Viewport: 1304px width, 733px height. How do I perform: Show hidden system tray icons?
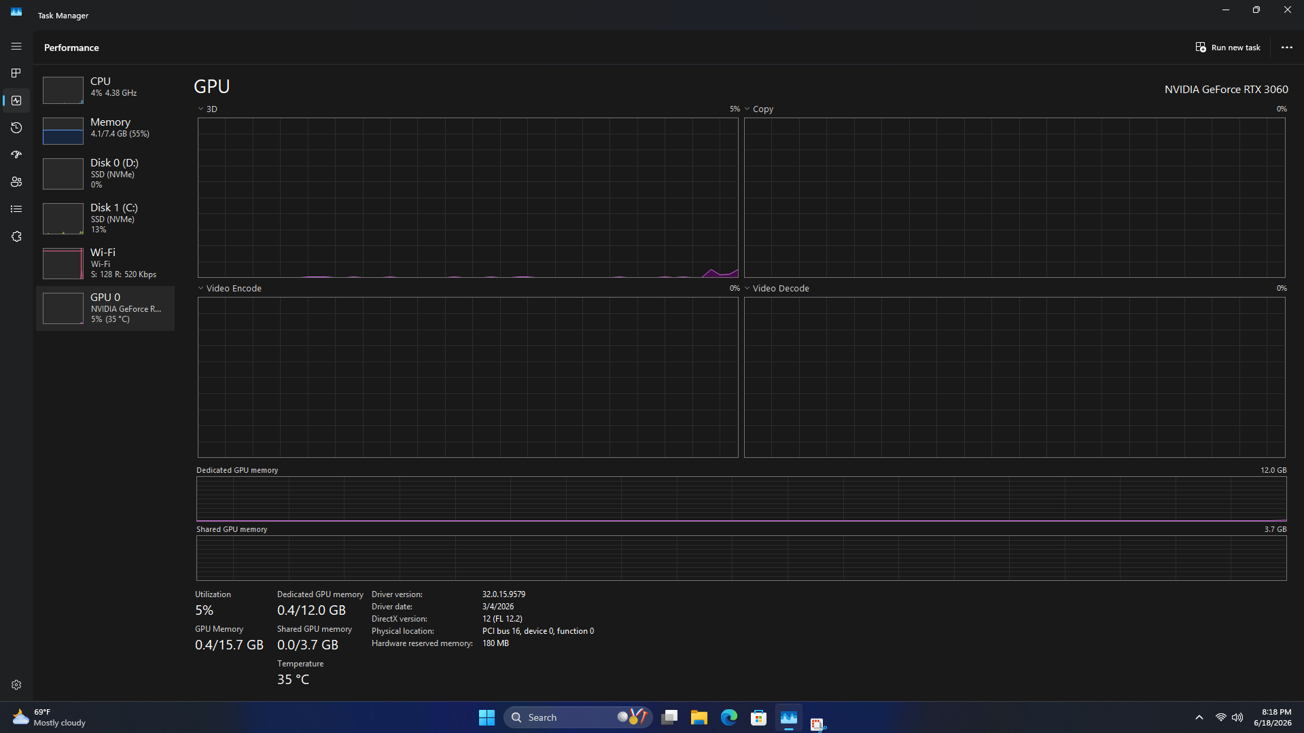pos(1199,717)
